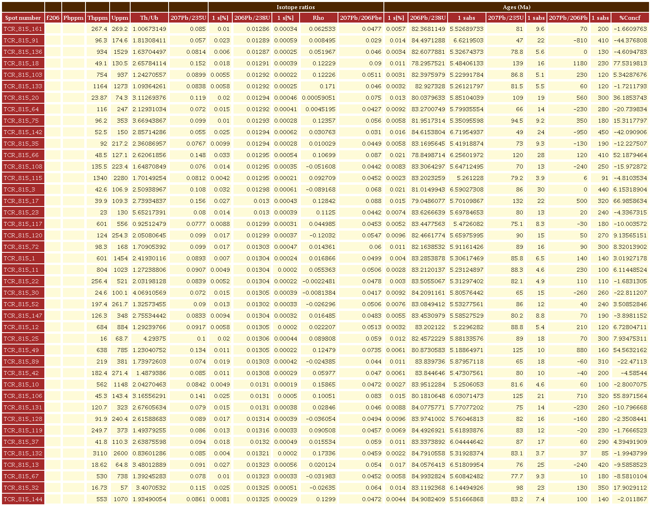Select Th/Ub value 5.65217391
This screenshot has height=513, width=651.
click(x=149, y=212)
